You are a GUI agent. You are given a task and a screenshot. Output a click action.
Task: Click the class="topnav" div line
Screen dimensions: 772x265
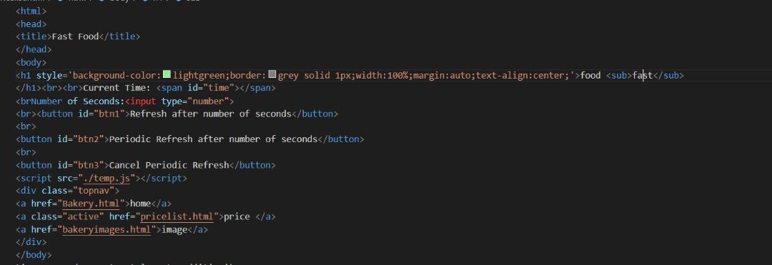coord(67,191)
